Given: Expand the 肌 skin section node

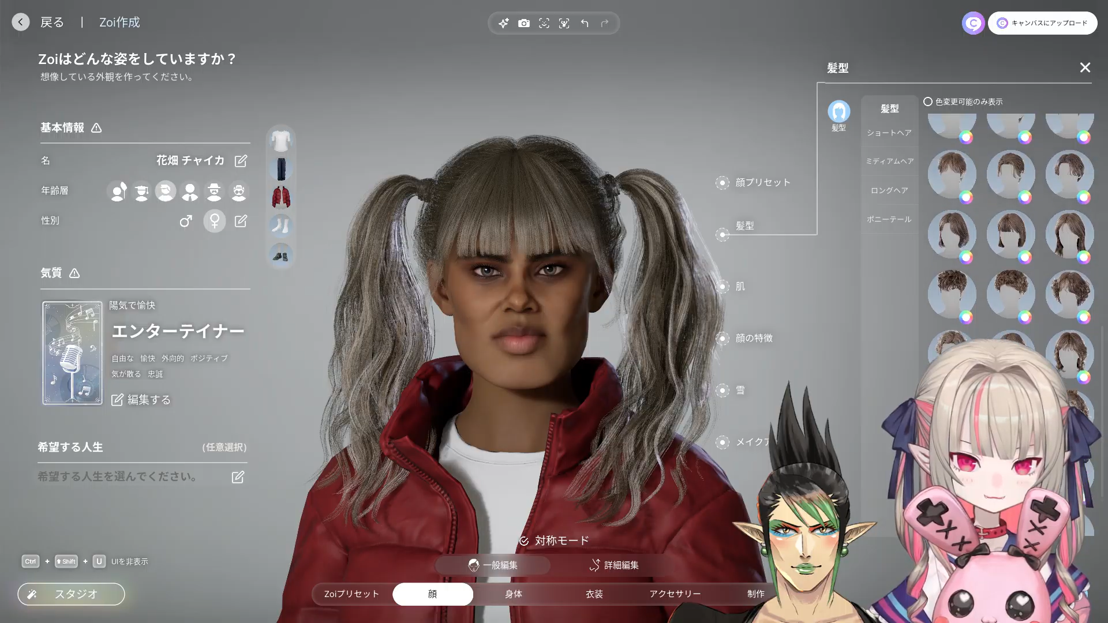Looking at the screenshot, I should [723, 287].
